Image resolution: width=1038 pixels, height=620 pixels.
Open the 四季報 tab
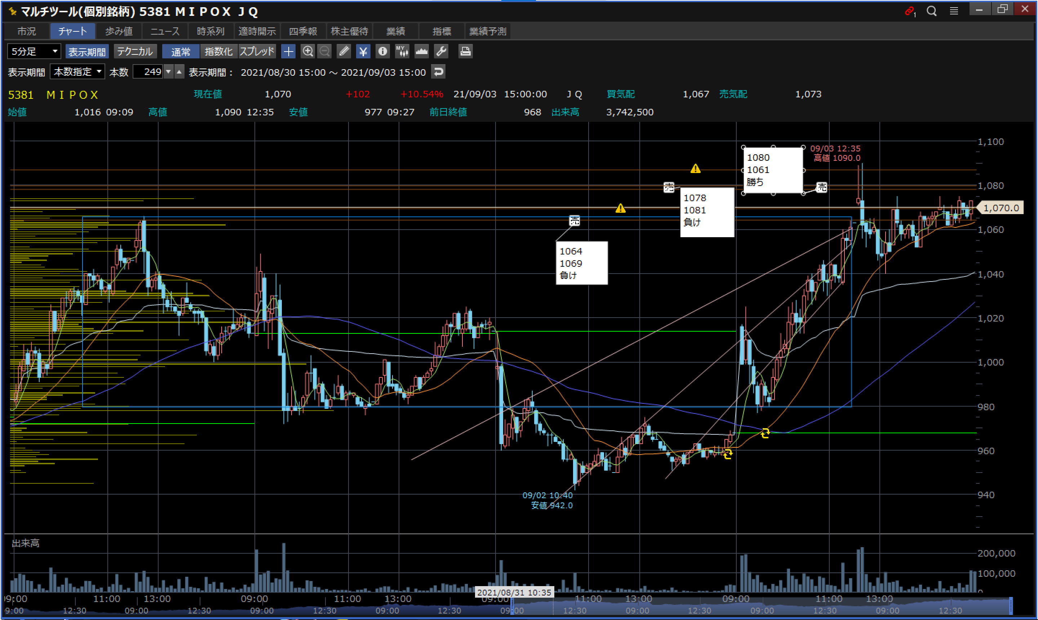(x=303, y=31)
